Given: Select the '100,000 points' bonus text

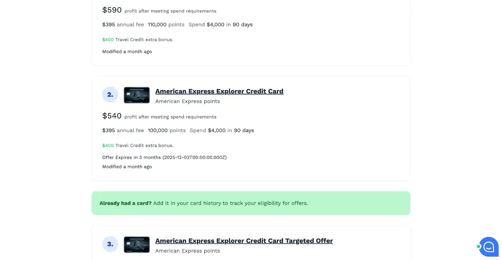Looking at the screenshot, I should (x=166, y=130).
